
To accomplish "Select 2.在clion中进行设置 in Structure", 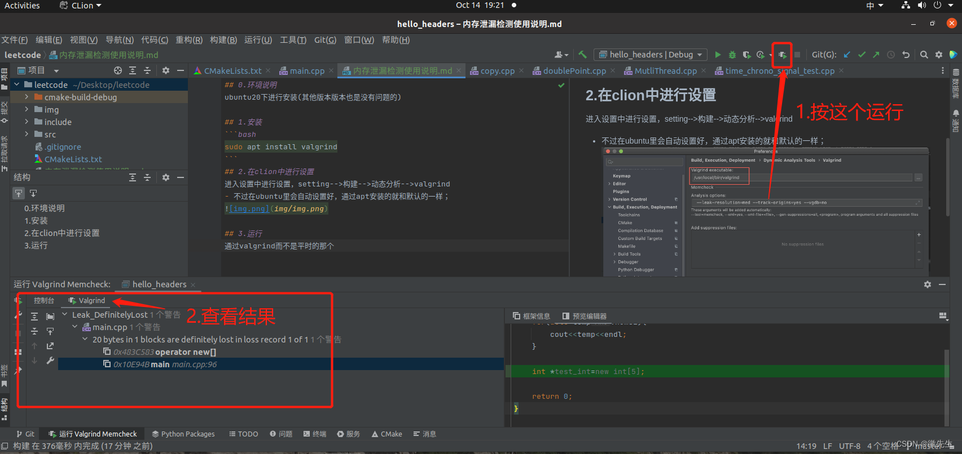I will pyautogui.click(x=62, y=233).
